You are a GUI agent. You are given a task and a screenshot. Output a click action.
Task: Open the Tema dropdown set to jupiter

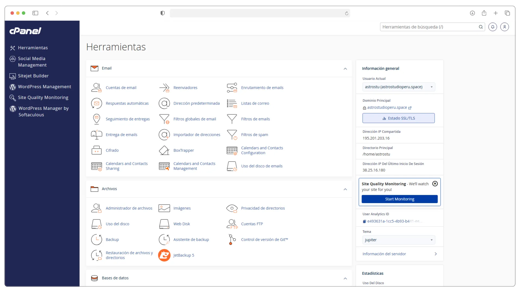(398, 240)
